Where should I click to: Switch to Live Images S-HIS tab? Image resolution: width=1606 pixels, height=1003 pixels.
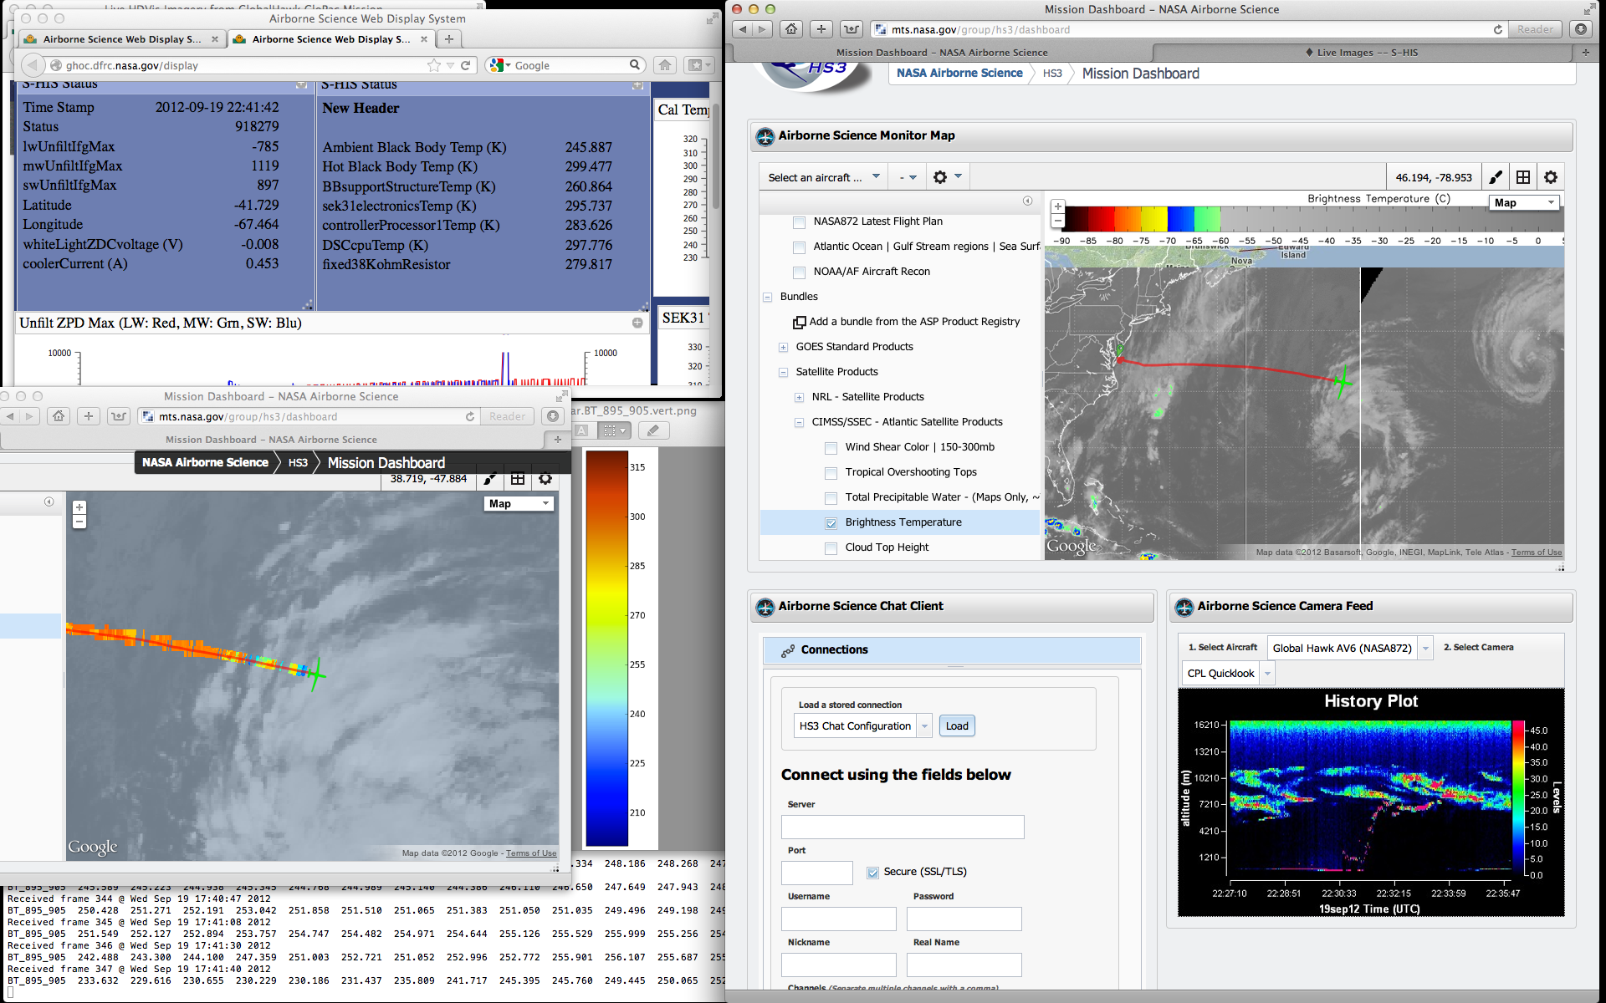point(1362,52)
